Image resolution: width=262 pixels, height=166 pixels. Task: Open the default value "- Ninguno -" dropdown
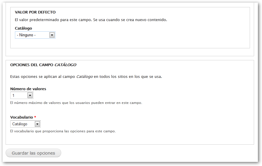point(32,35)
